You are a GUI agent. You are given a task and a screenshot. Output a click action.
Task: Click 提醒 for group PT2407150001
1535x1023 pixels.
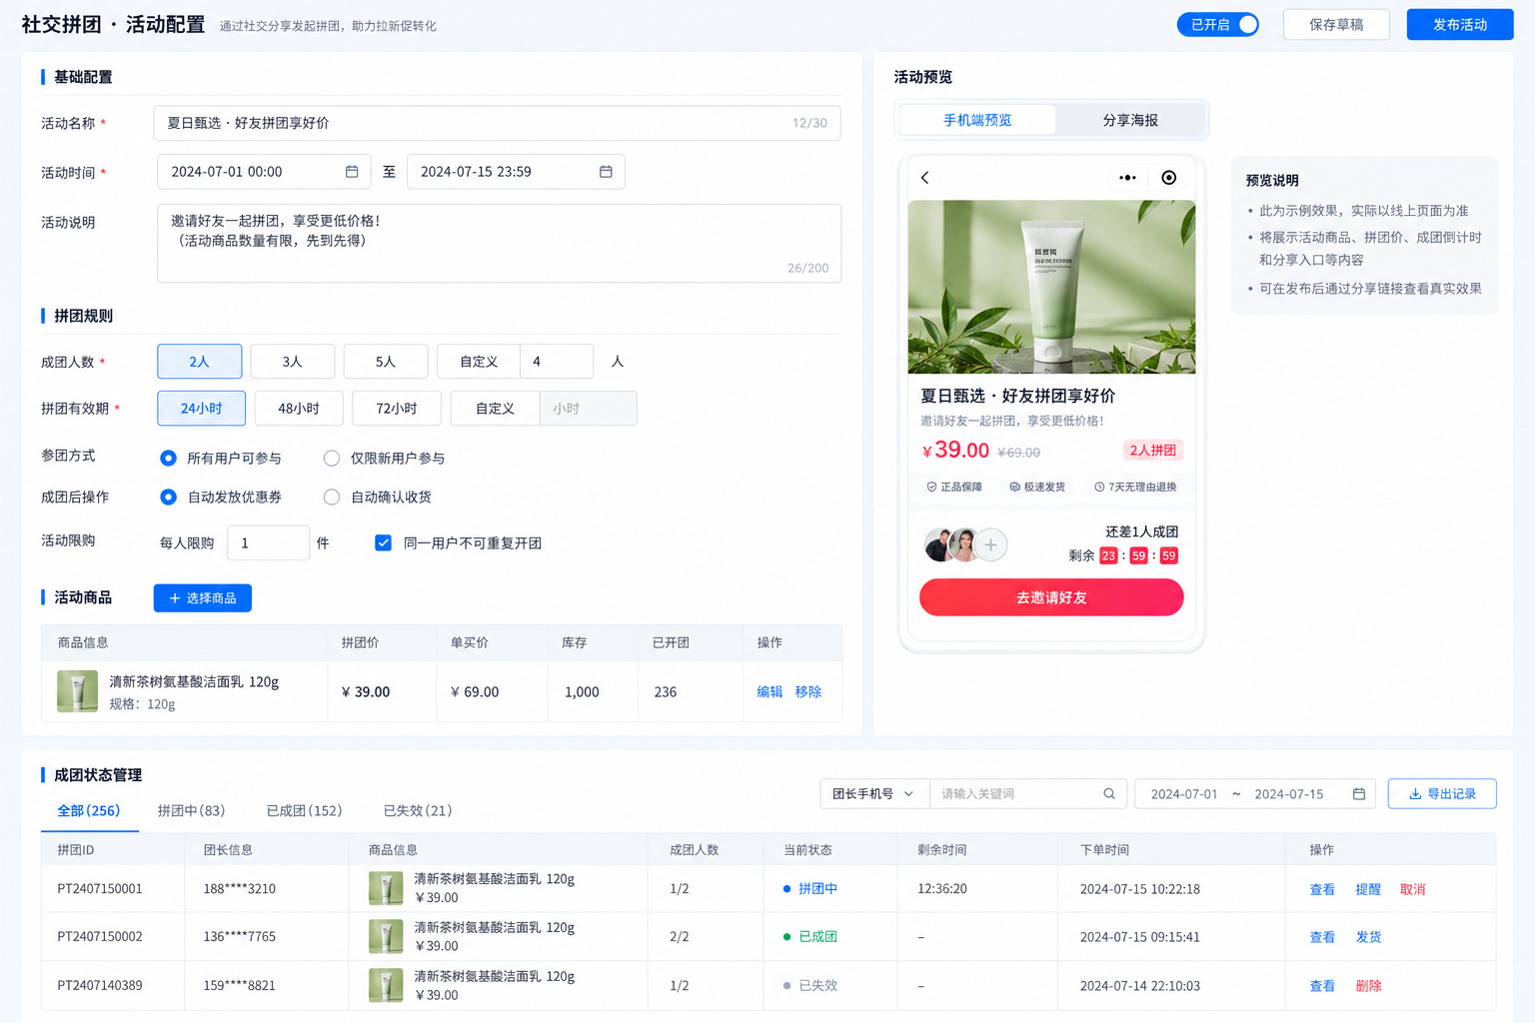(x=1369, y=889)
